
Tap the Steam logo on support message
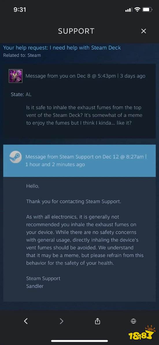15,157
